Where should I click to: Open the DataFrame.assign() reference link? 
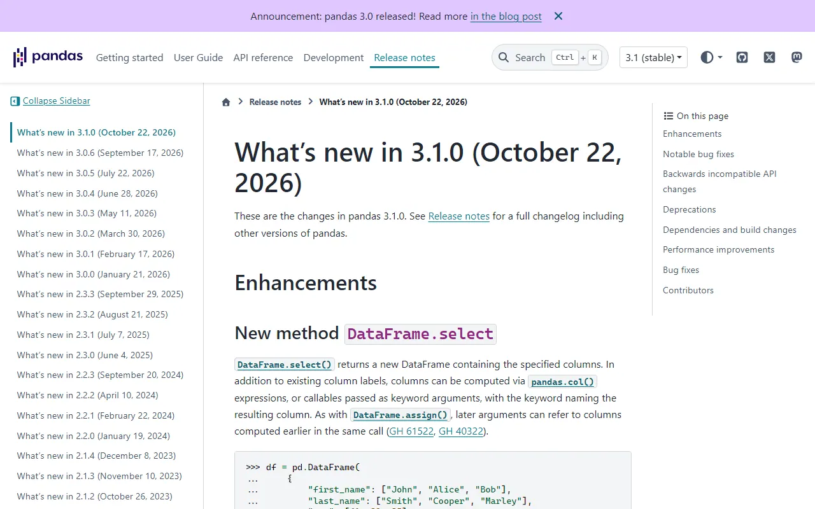coord(400,415)
